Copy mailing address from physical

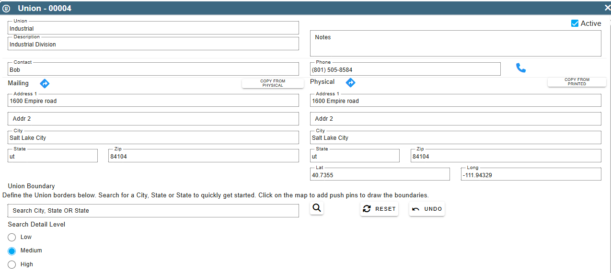273,83
